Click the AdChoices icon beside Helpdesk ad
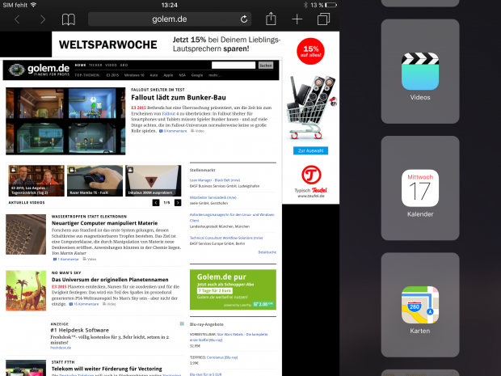The width and height of the screenshot is (501, 376). click(x=182, y=324)
